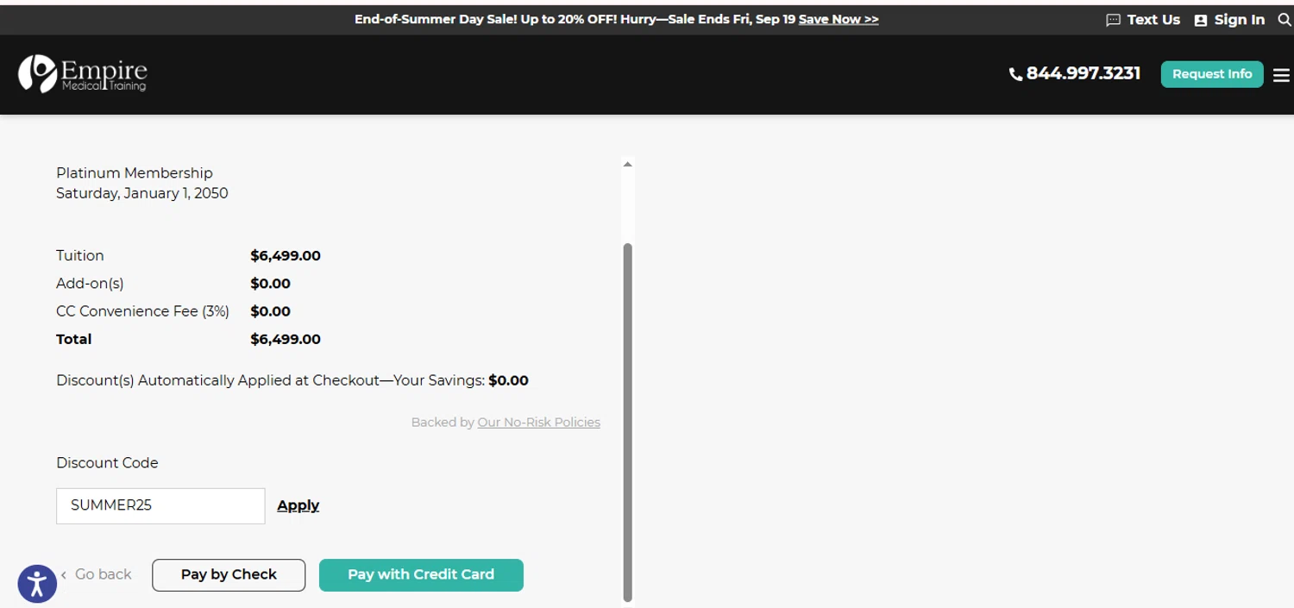
Task: Click the Tuition amount $6,499.00
Action: click(x=286, y=256)
